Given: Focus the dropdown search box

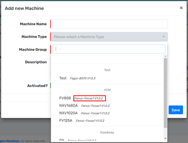Looking at the screenshot, I should [x=109, y=49].
